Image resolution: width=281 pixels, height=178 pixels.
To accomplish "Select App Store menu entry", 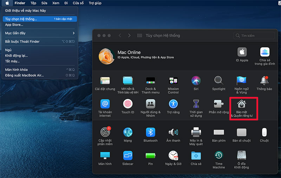I will point(40,25).
